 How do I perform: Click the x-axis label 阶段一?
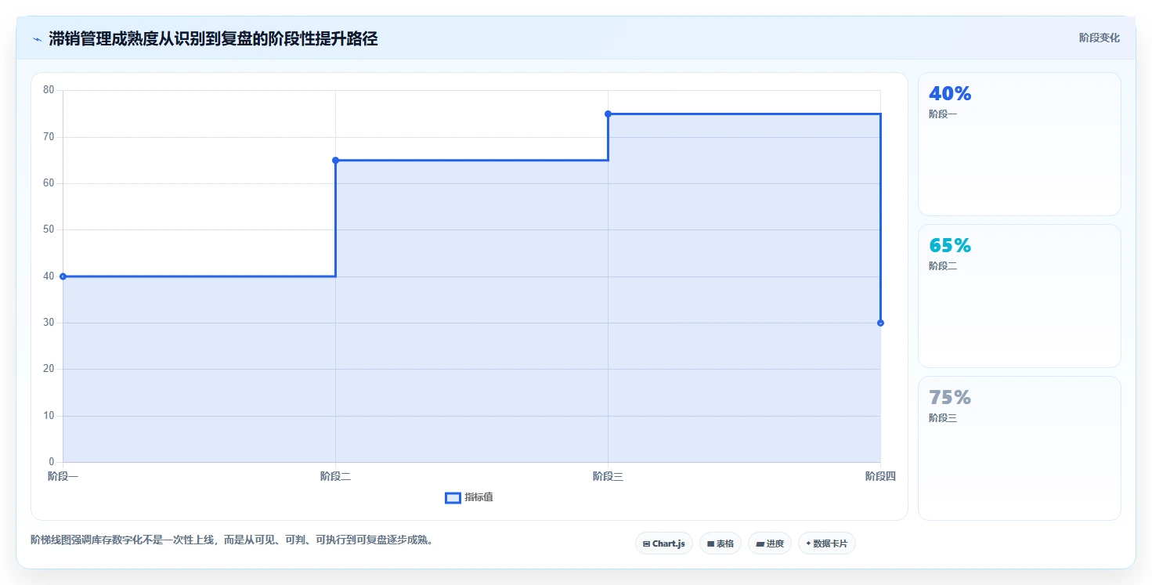(63, 476)
